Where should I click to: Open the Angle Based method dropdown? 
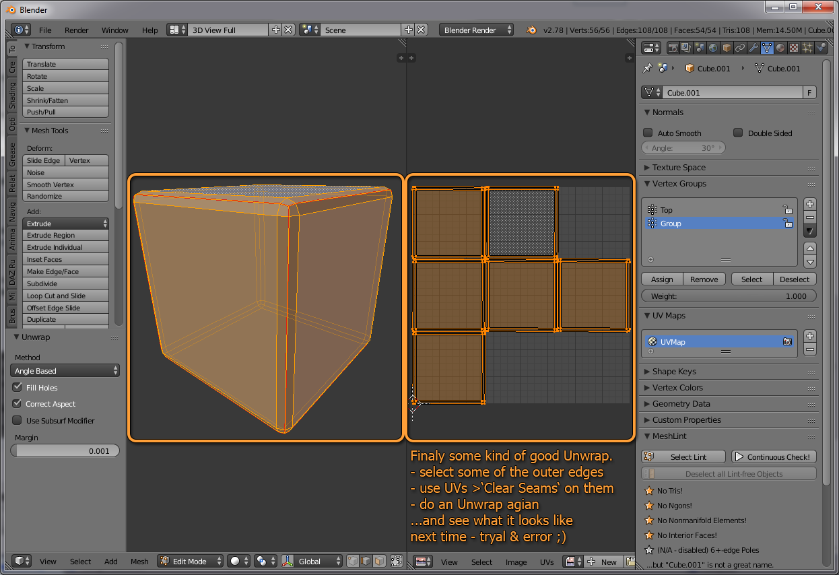point(65,371)
